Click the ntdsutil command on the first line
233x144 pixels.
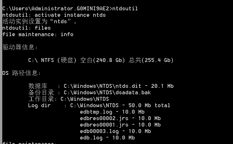coord(125,8)
